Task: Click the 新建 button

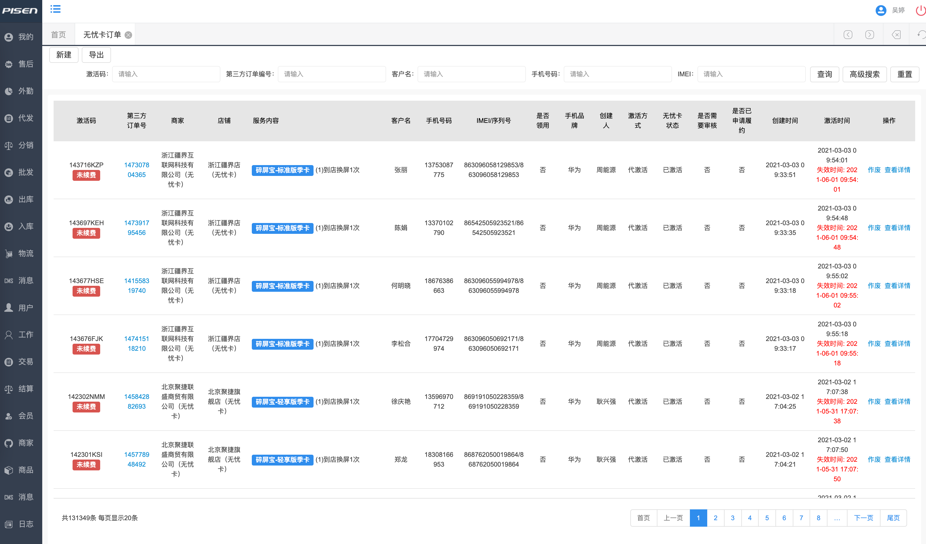Action: tap(64, 55)
